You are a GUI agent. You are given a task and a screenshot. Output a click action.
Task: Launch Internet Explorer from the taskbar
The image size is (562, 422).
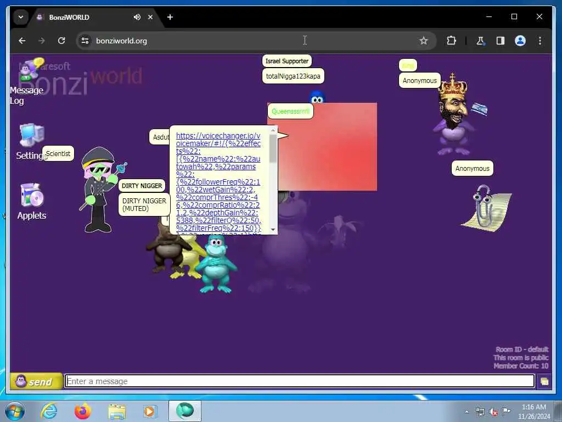(x=49, y=411)
